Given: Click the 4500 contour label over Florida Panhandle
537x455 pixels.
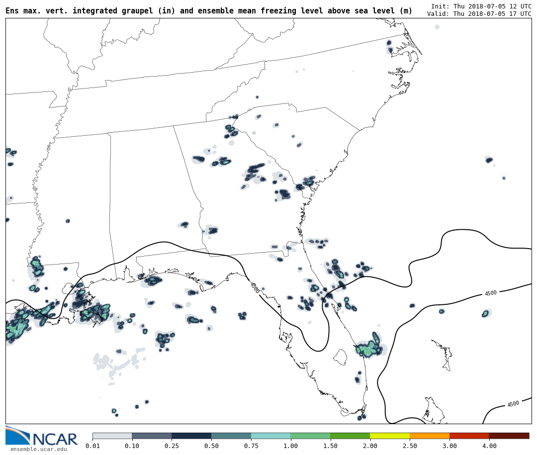Looking at the screenshot, I should [x=255, y=288].
